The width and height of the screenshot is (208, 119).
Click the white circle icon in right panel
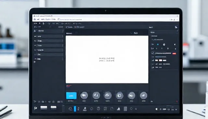click(164, 45)
